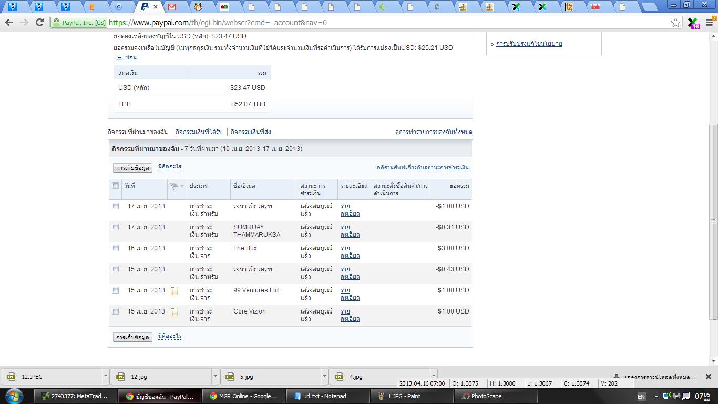Click the ซ่อน hide link
This screenshot has height=404, width=718.
(x=131, y=57)
